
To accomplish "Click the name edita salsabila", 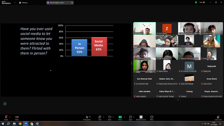I will pos(145,91).
